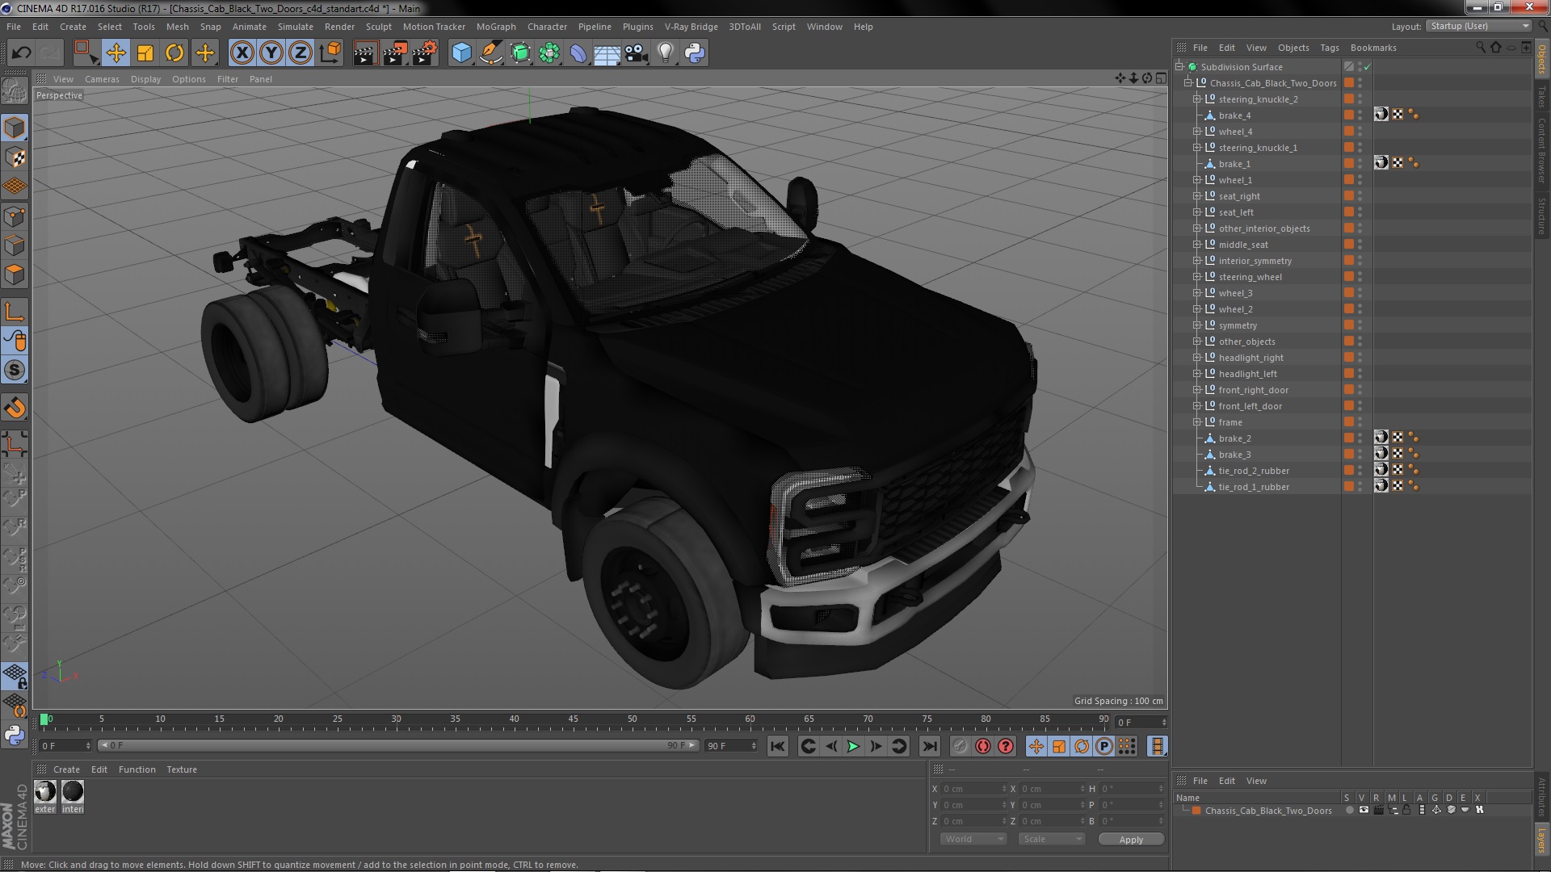This screenshot has width=1551, height=872.
Task: Select the Scale tool
Action: tap(145, 53)
